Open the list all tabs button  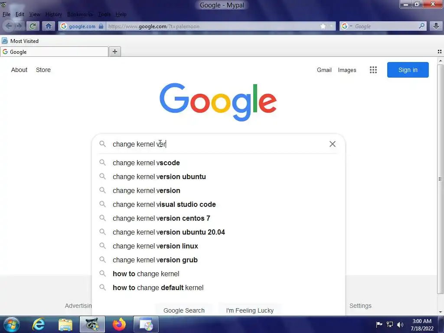[x=440, y=52]
